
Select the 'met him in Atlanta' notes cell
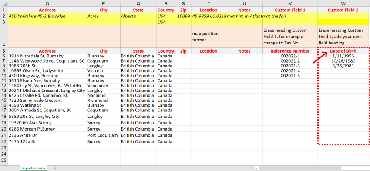coord(244,16)
